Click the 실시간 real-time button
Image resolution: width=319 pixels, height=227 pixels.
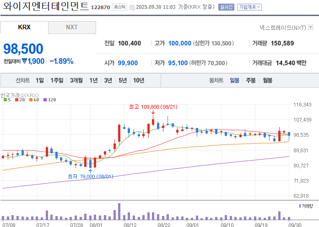tap(226, 7)
